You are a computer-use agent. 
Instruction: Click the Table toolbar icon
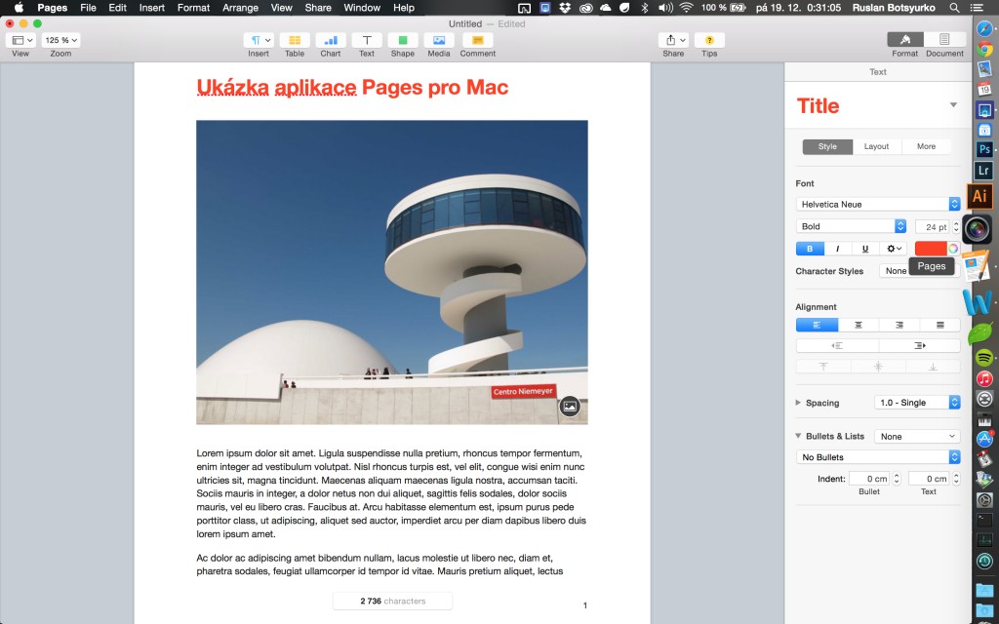[294, 40]
